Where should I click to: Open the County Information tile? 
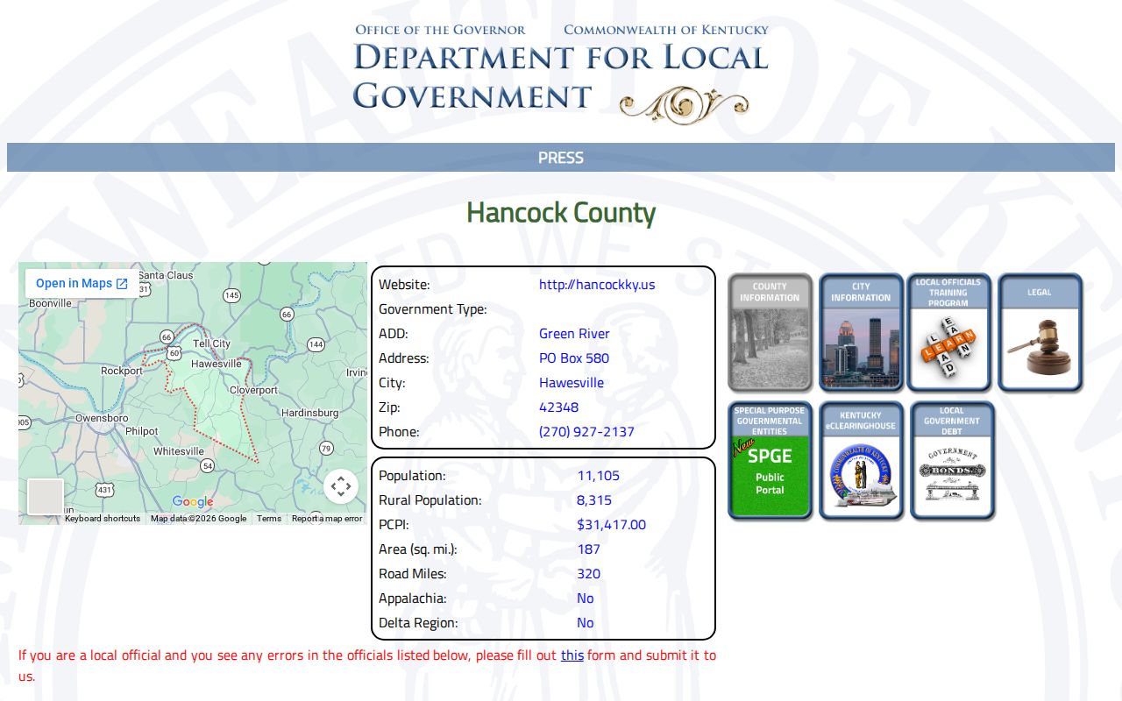click(x=770, y=332)
